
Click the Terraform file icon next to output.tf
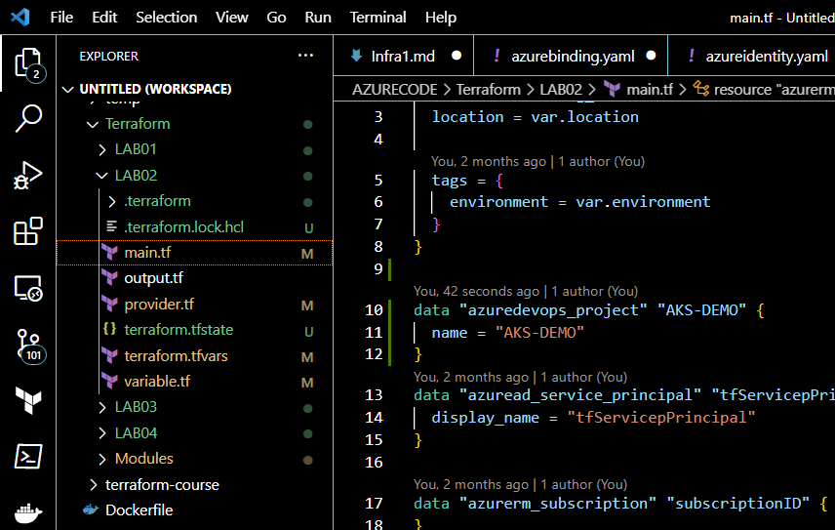(x=109, y=277)
